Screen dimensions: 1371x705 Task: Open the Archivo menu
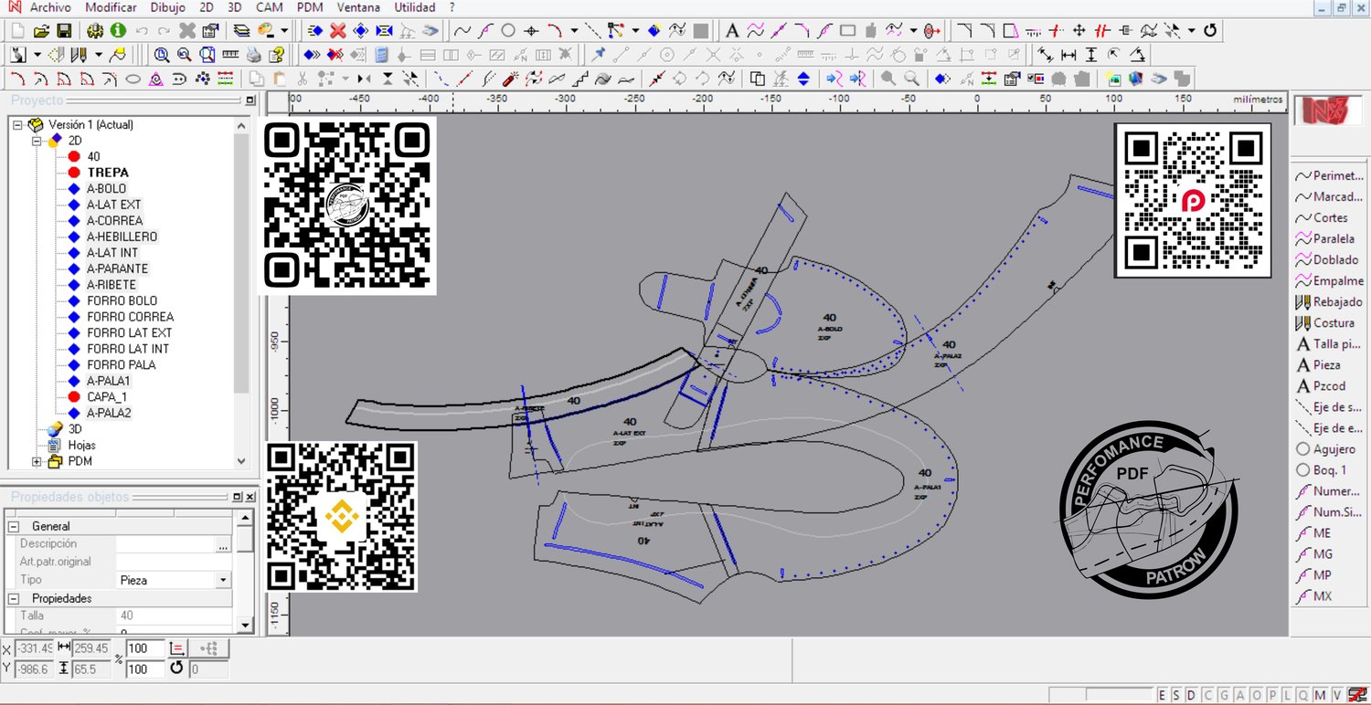coord(50,7)
